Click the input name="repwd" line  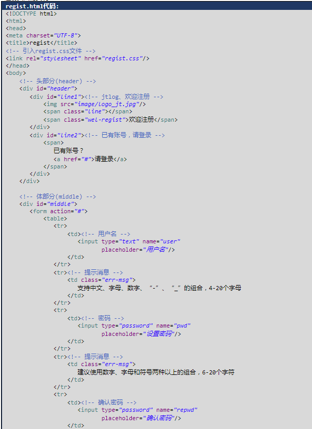[x=138, y=410]
